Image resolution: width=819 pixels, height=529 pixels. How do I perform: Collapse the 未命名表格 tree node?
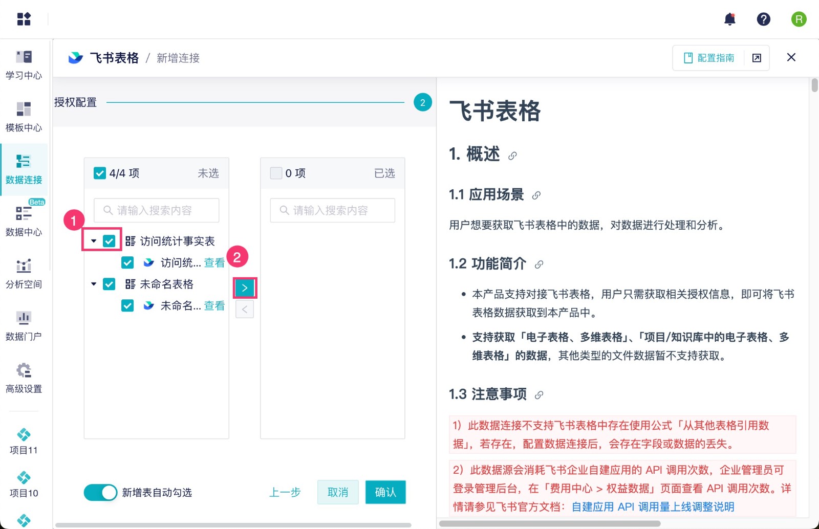(94, 284)
